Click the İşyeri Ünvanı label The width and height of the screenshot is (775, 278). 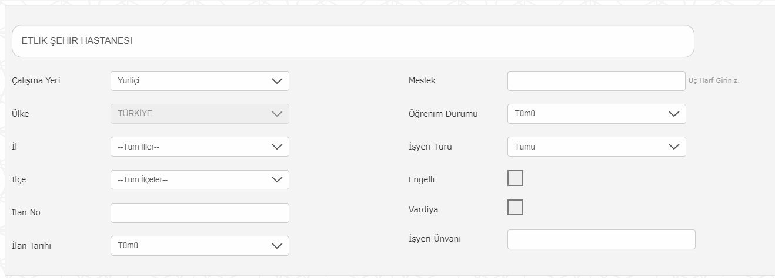(435, 239)
